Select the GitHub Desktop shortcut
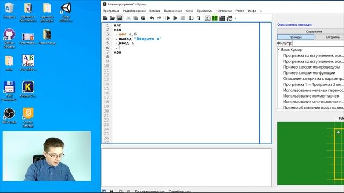 click(x=9, y=39)
